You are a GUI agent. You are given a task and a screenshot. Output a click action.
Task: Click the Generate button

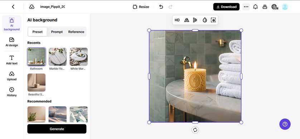pos(57,129)
